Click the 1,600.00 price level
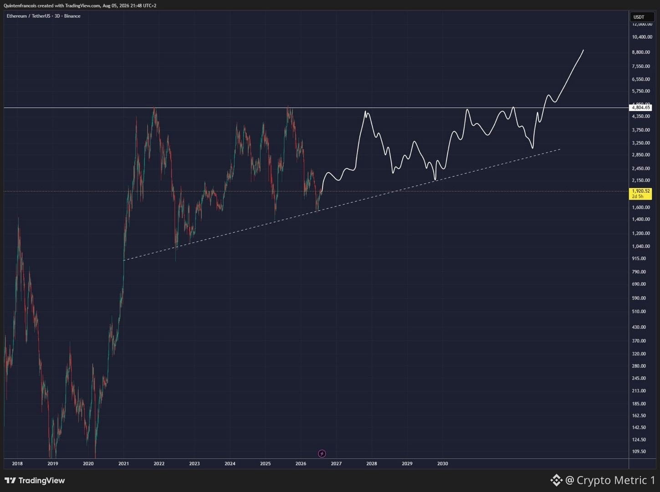This screenshot has height=492, width=660. pyautogui.click(x=641, y=207)
